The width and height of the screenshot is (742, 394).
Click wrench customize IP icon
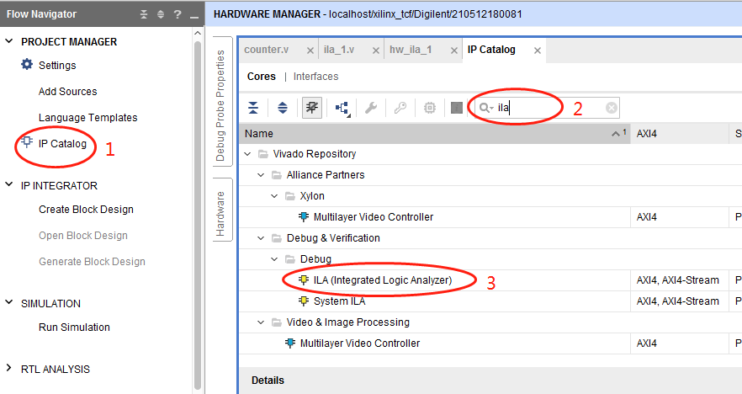(x=371, y=108)
